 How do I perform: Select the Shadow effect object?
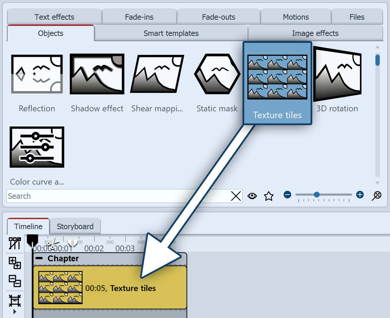point(97,74)
